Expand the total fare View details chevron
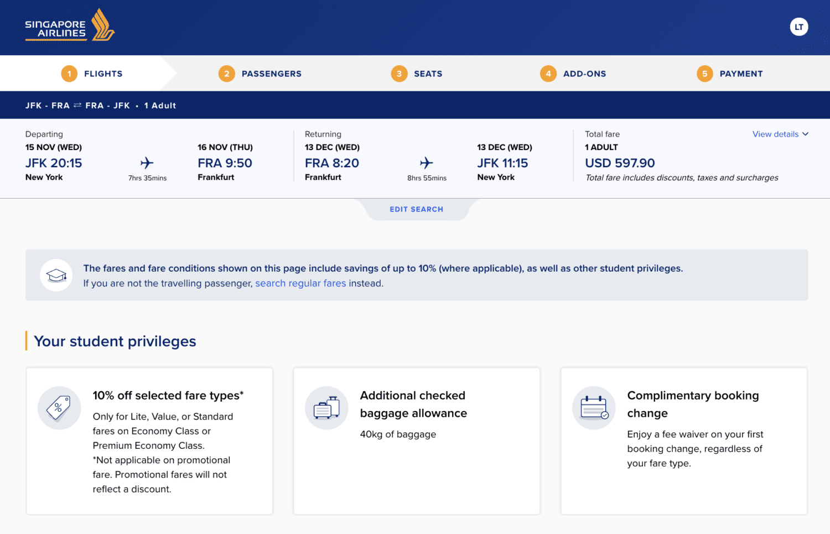The image size is (830, 534). (806, 134)
